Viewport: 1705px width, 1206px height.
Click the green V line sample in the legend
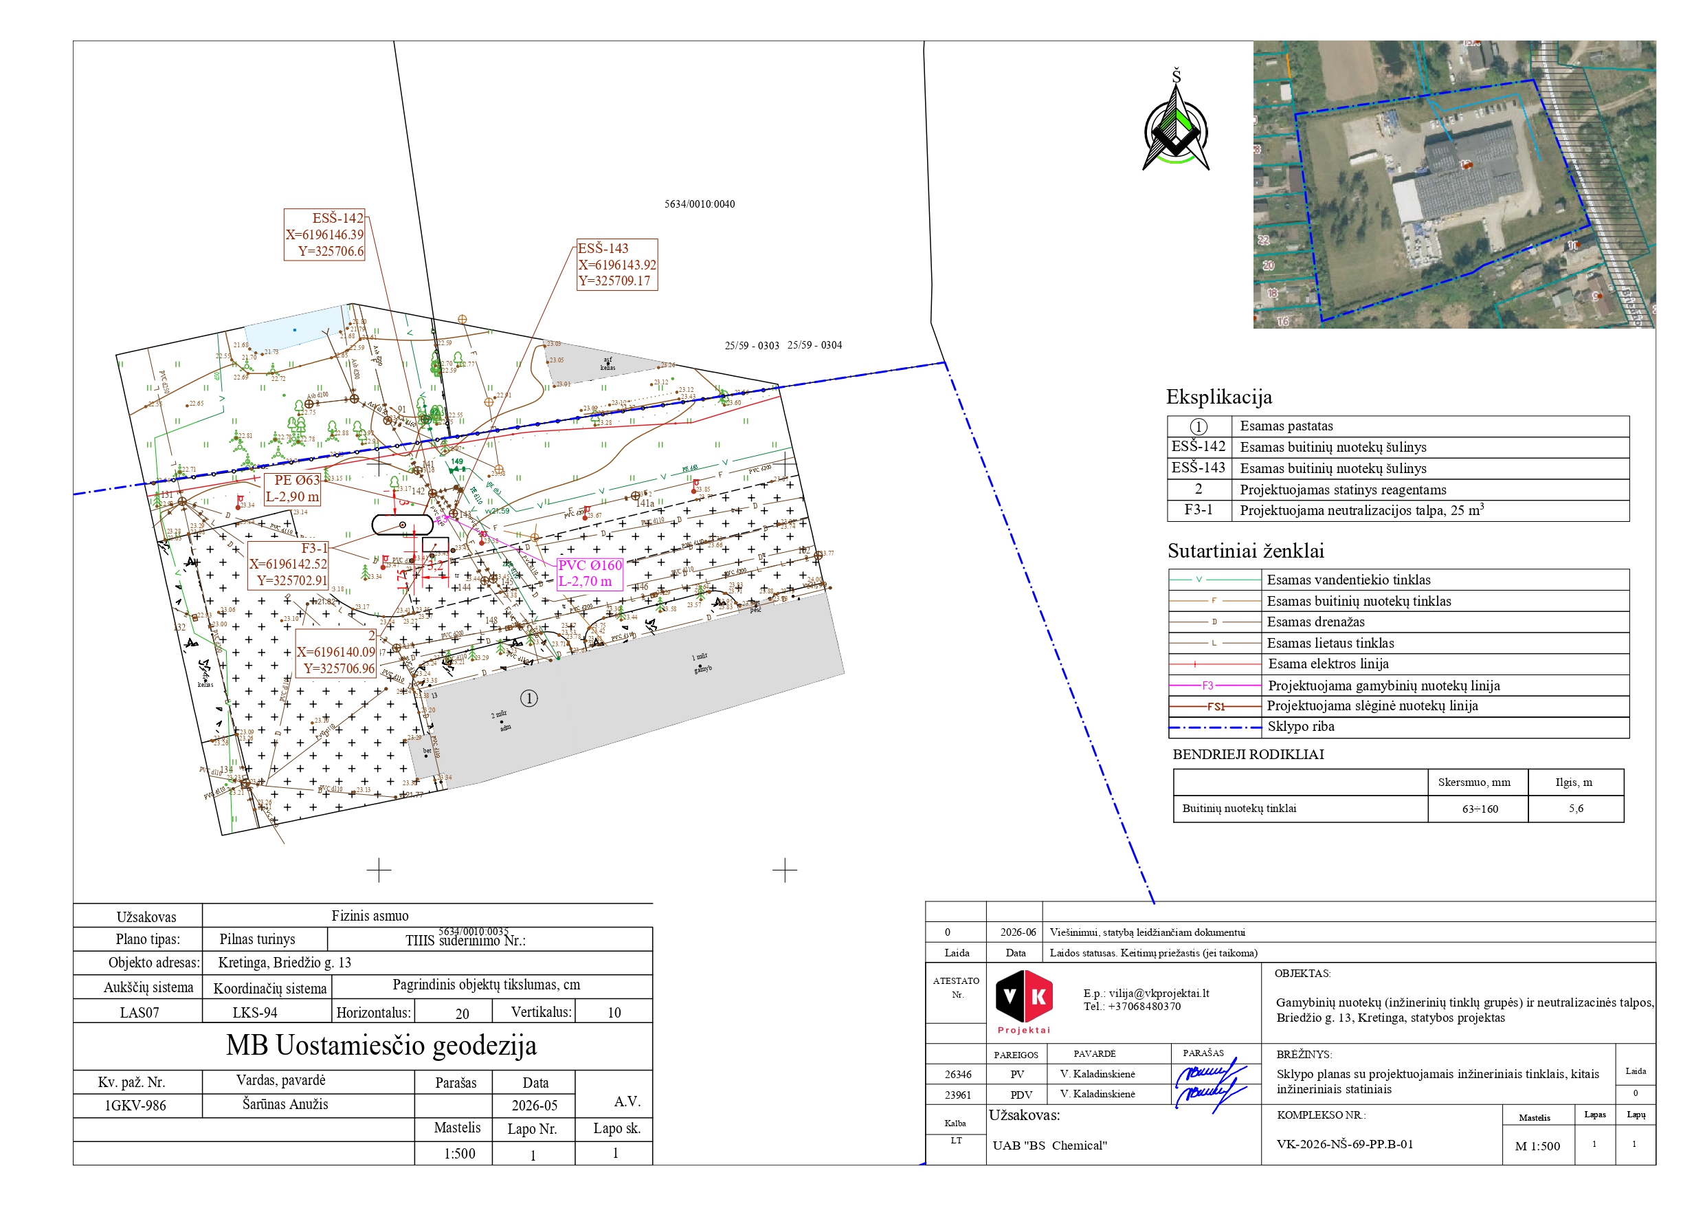click(x=1215, y=580)
